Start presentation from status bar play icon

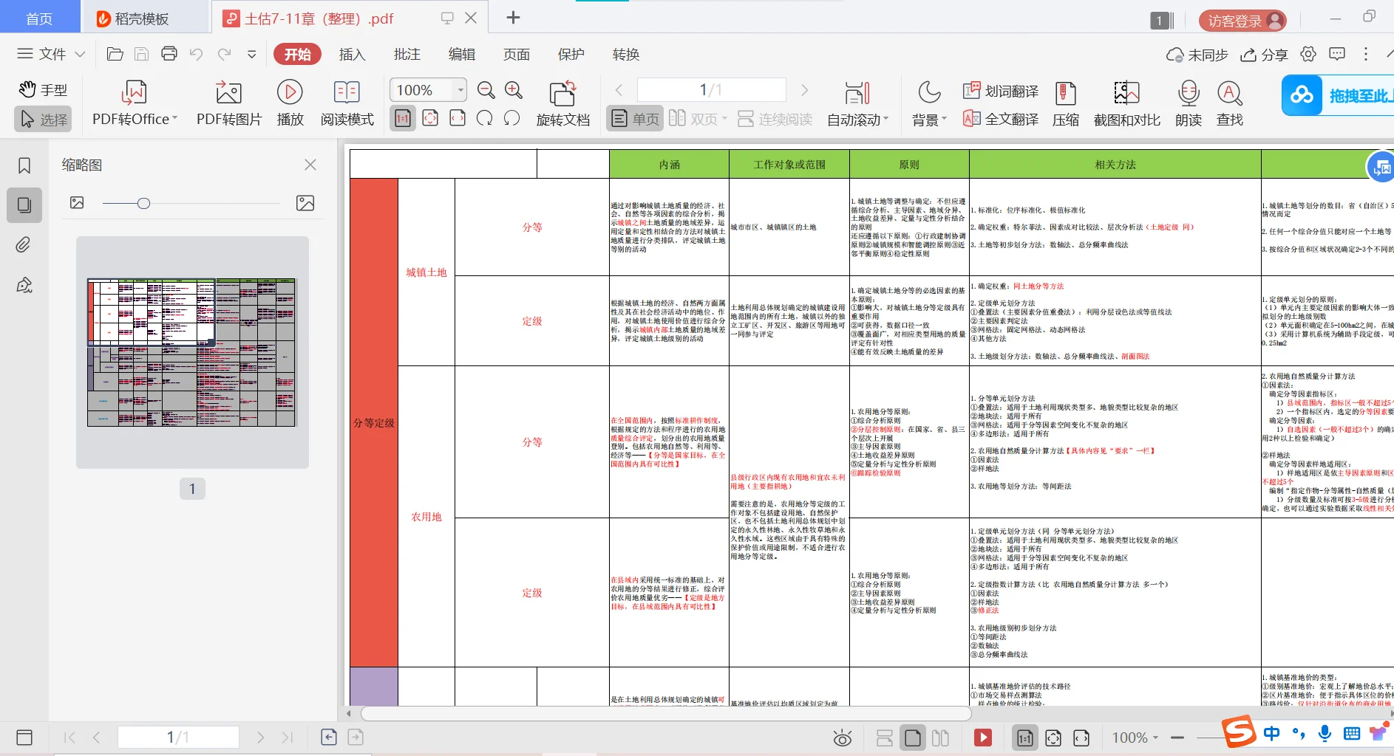tap(983, 738)
